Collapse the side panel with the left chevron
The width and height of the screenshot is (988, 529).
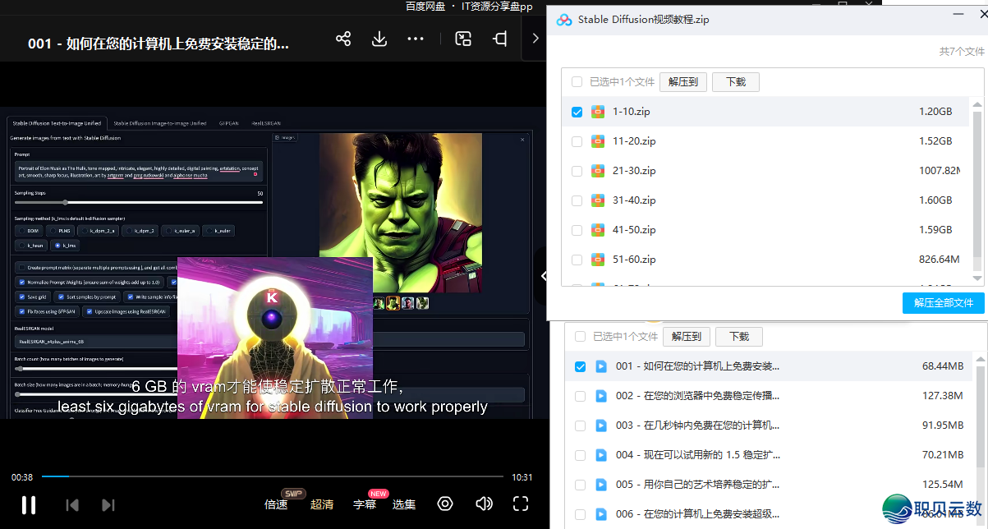(545, 276)
